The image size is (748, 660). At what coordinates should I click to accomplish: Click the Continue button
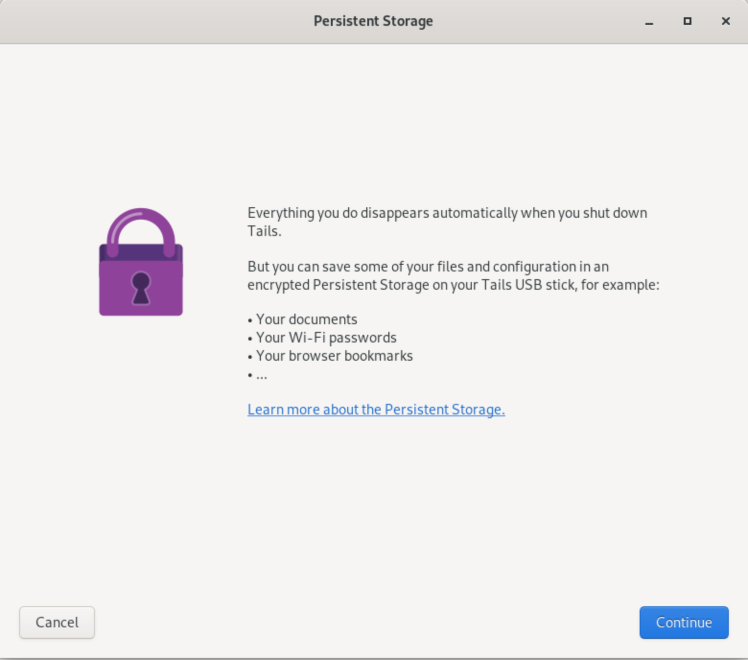(684, 623)
